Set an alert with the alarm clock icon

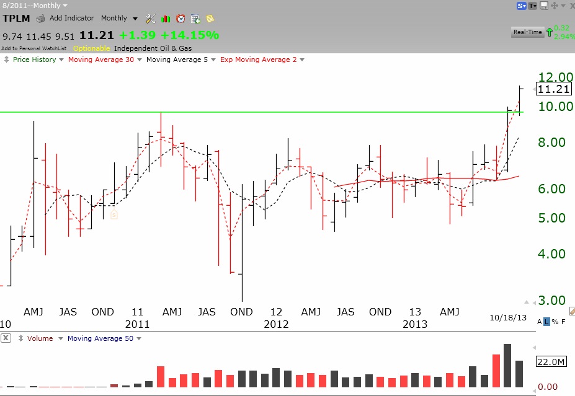(x=181, y=19)
